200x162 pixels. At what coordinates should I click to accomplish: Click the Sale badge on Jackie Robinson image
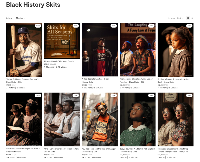pos(38,26)
